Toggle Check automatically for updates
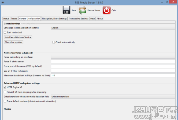Image resolution: width=178 pixels, height=120 pixels. click(54, 42)
